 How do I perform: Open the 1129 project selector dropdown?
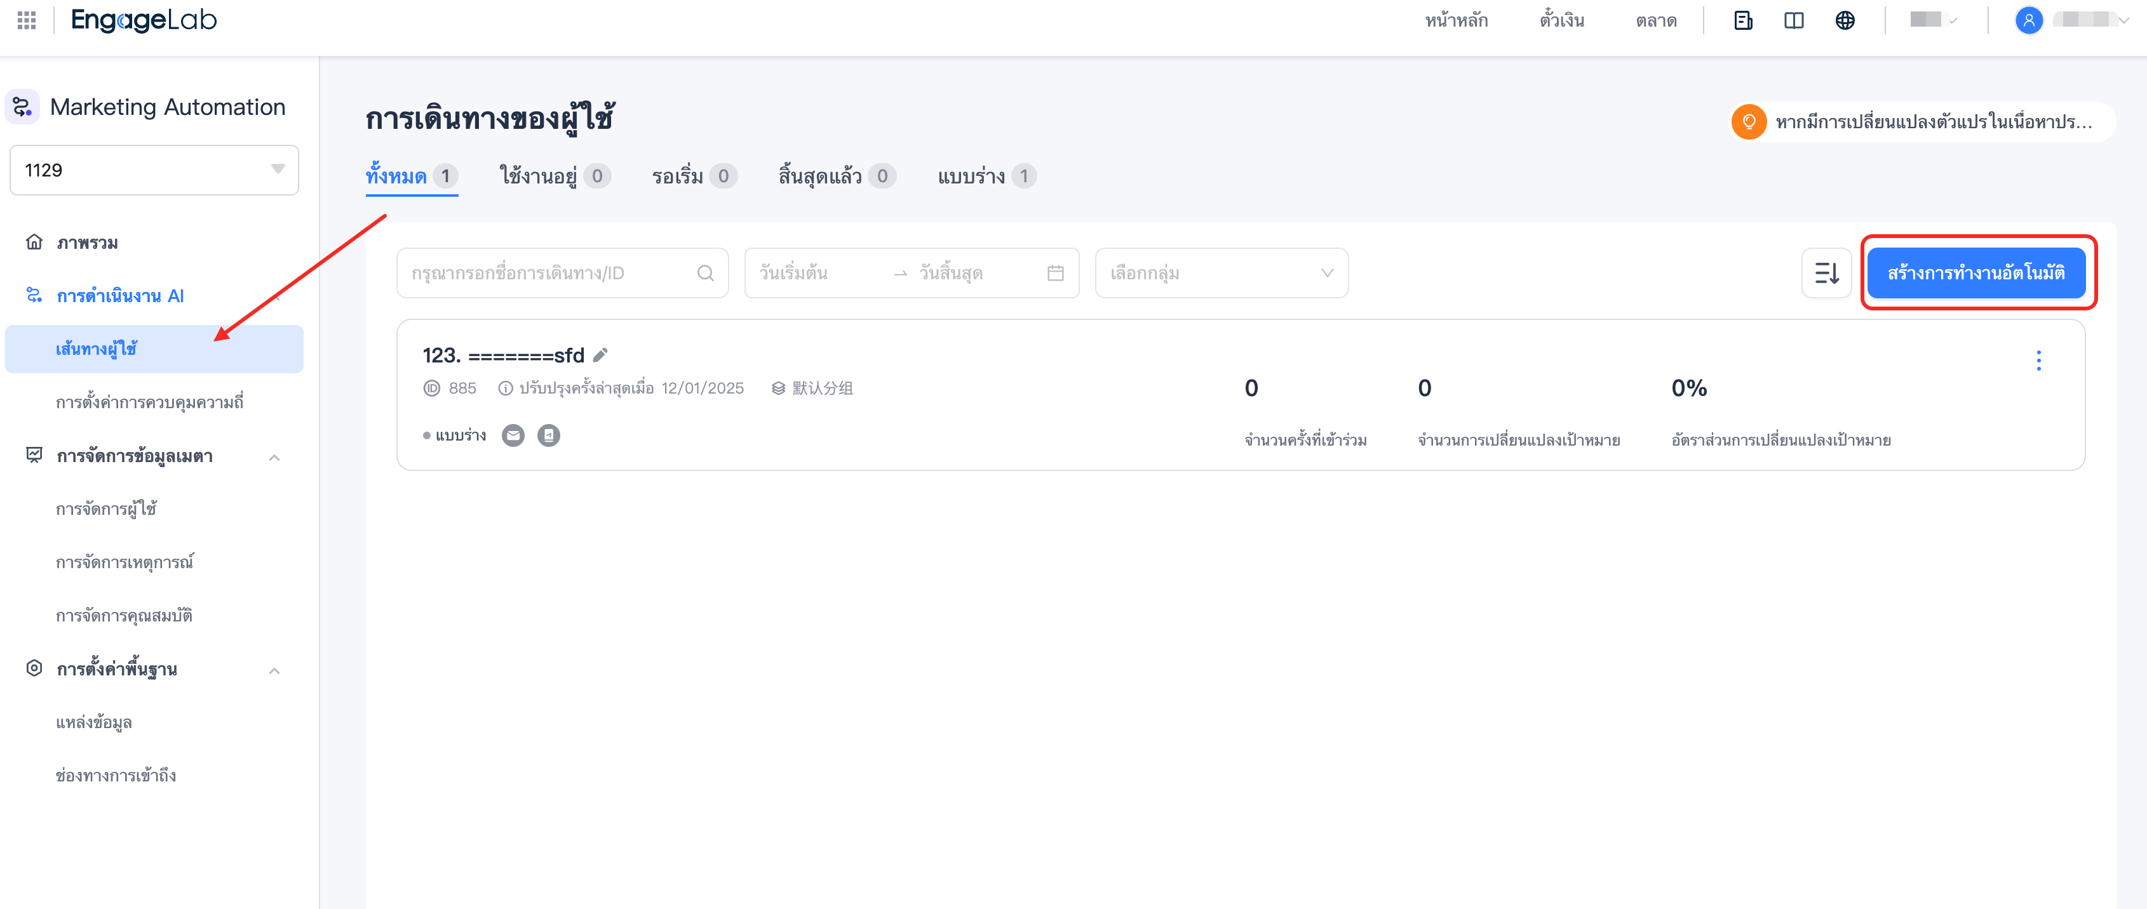coord(154,170)
